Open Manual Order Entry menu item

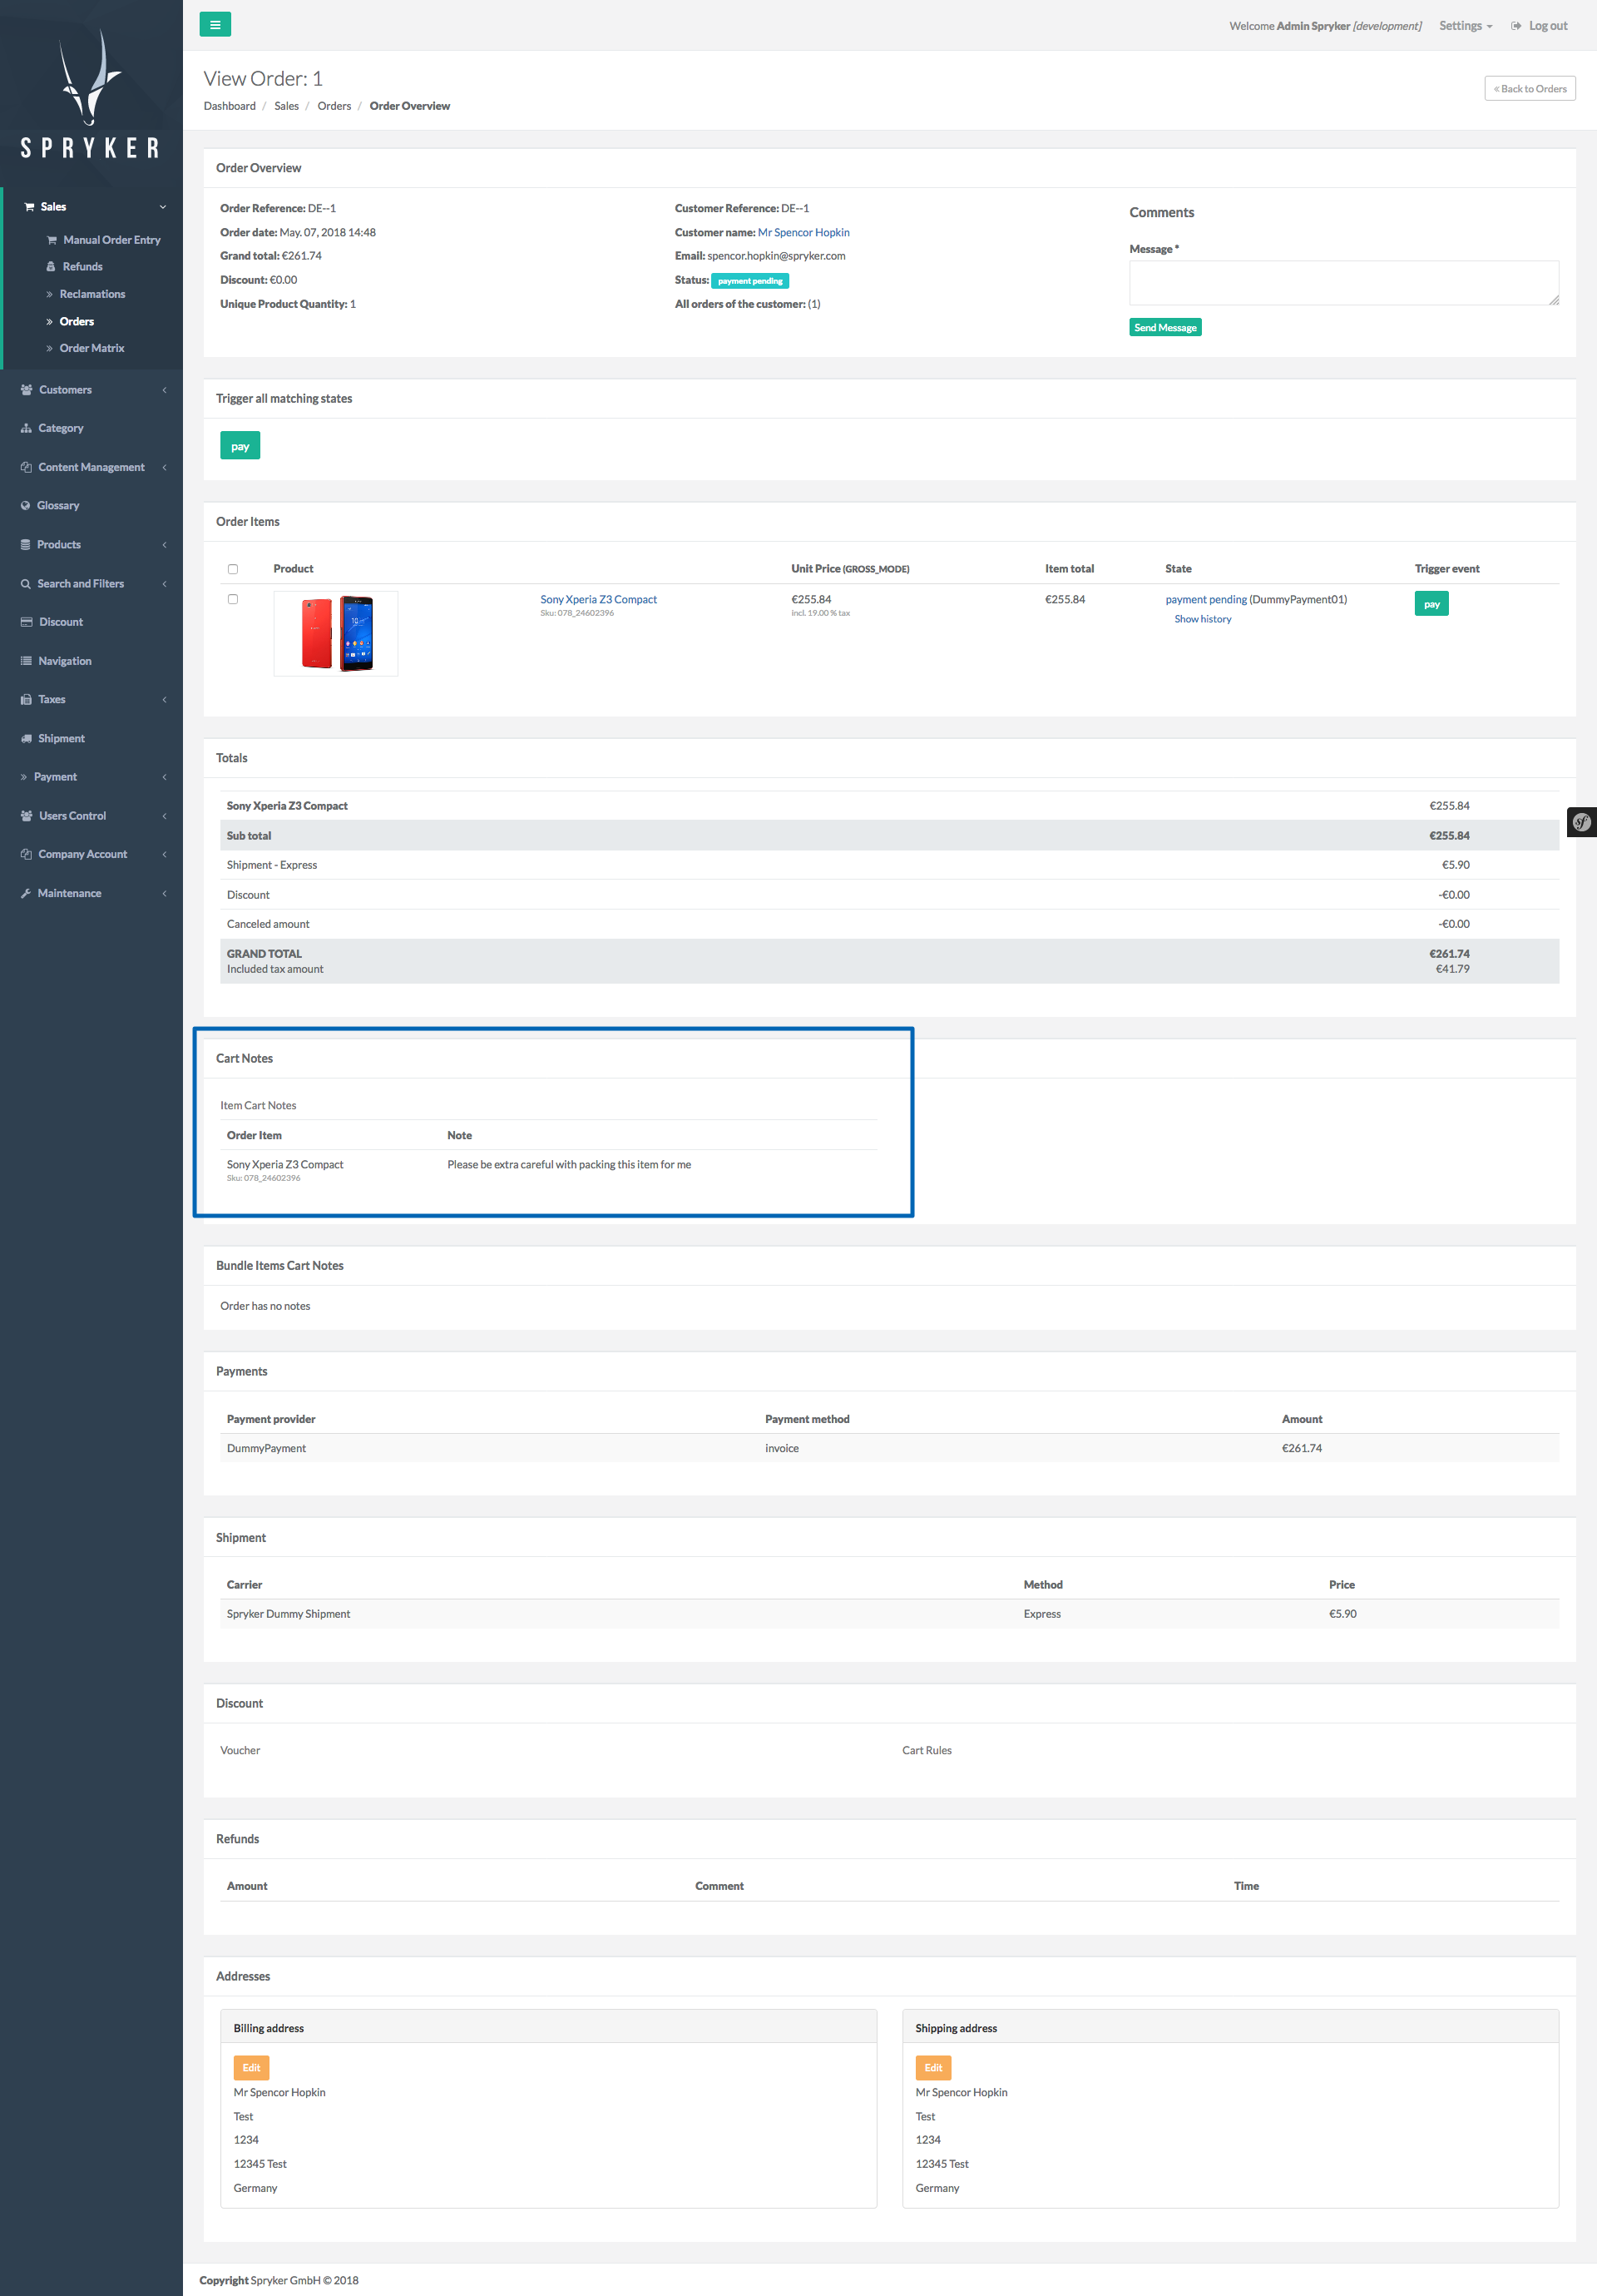[x=111, y=240]
